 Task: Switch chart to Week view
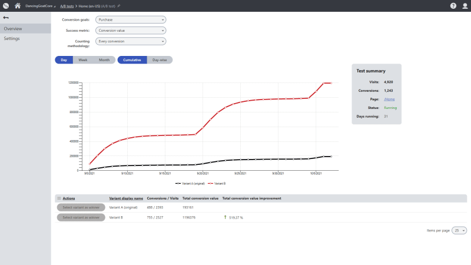(83, 60)
